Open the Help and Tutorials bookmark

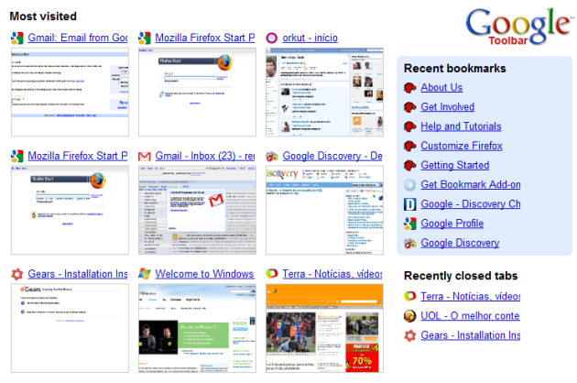coord(461,126)
